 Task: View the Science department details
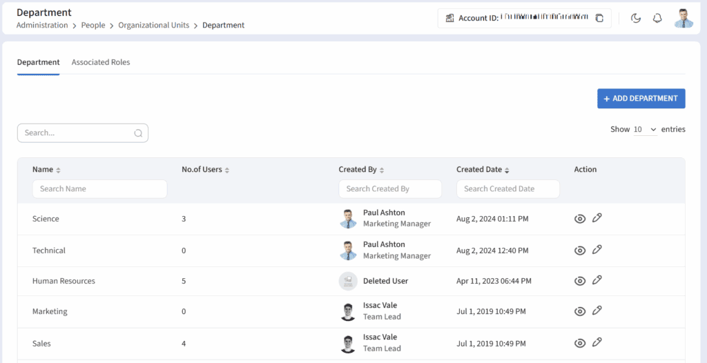[x=580, y=219]
